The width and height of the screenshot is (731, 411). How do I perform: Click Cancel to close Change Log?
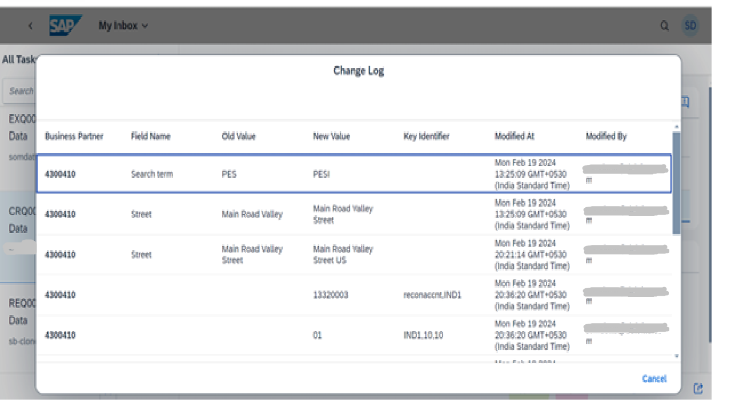point(654,378)
